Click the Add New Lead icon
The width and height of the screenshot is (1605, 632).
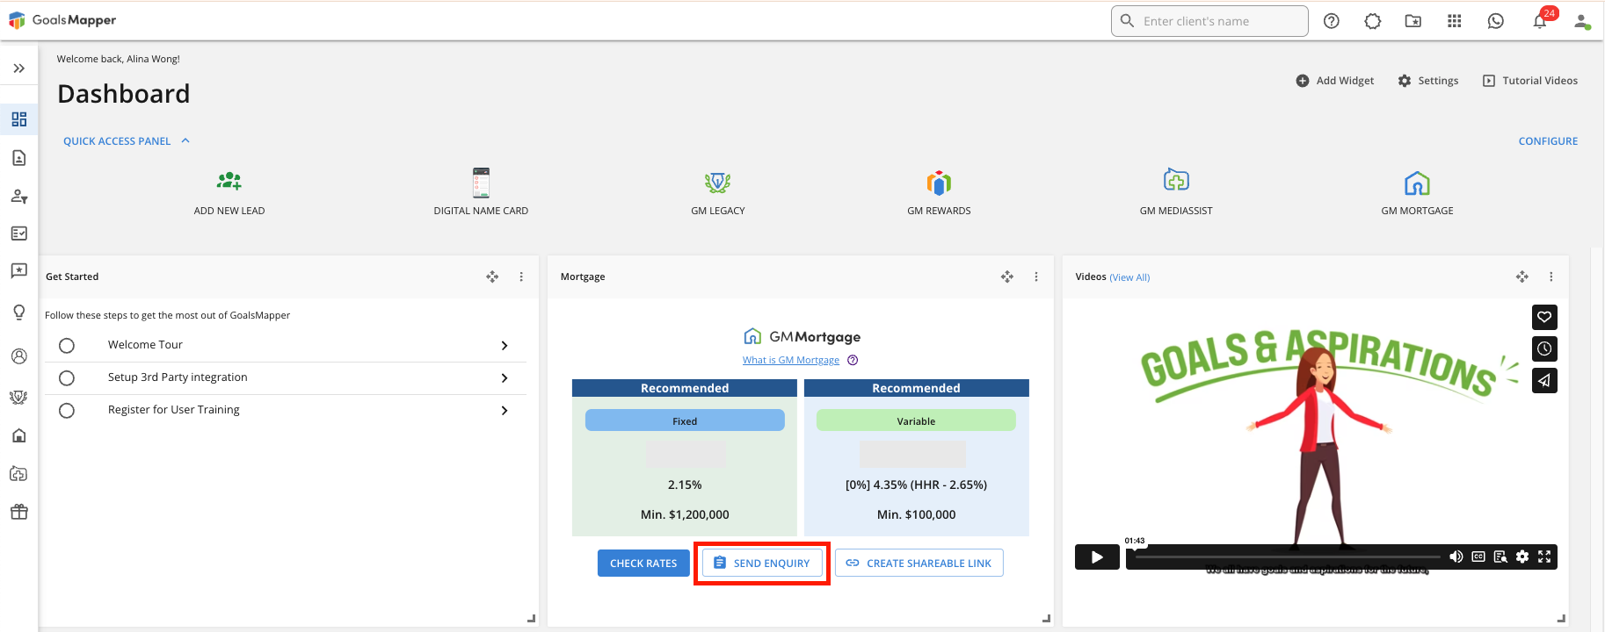click(x=229, y=181)
